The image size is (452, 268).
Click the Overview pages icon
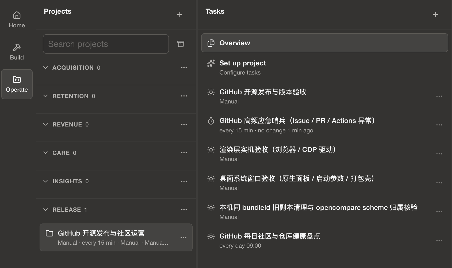pyautogui.click(x=211, y=43)
